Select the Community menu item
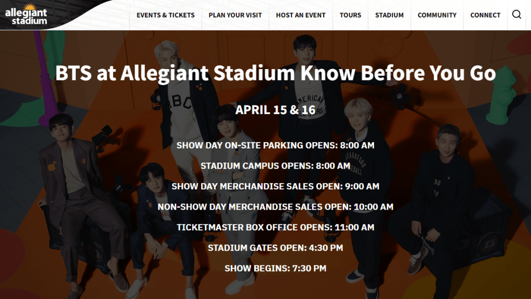Screen dimensions: 531x299 437,15
